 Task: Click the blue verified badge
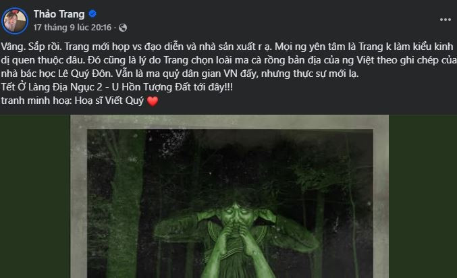pos(92,13)
